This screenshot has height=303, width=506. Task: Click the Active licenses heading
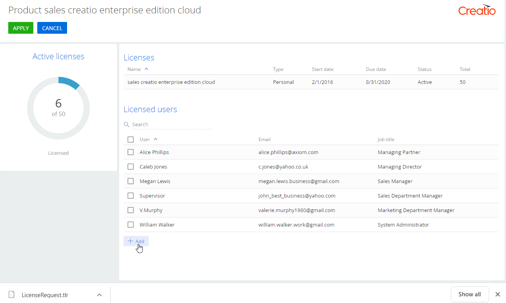click(x=58, y=56)
